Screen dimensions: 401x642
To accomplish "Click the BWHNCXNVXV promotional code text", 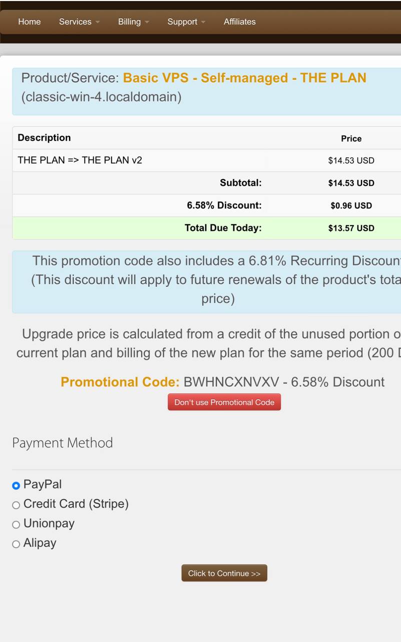I will point(231,382).
